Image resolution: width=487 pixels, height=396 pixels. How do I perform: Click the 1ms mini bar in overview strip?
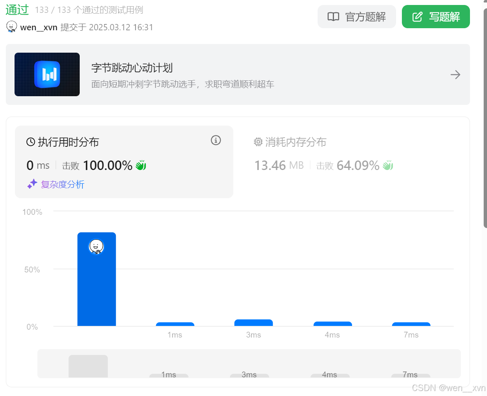(x=169, y=376)
